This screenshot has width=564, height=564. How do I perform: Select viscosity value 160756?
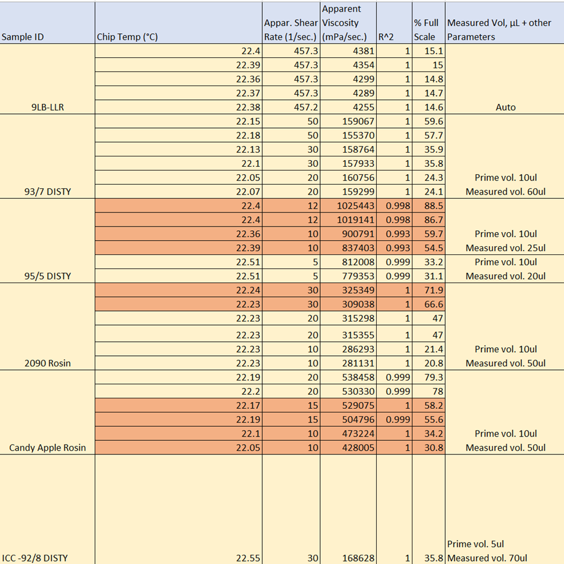pyautogui.click(x=348, y=177)
